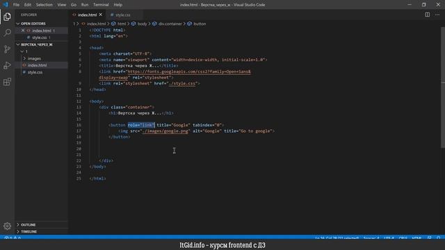Collapse folder 1 in the explorer tree
Viewport: 445px width, 250px height.
tap(22, 51)
